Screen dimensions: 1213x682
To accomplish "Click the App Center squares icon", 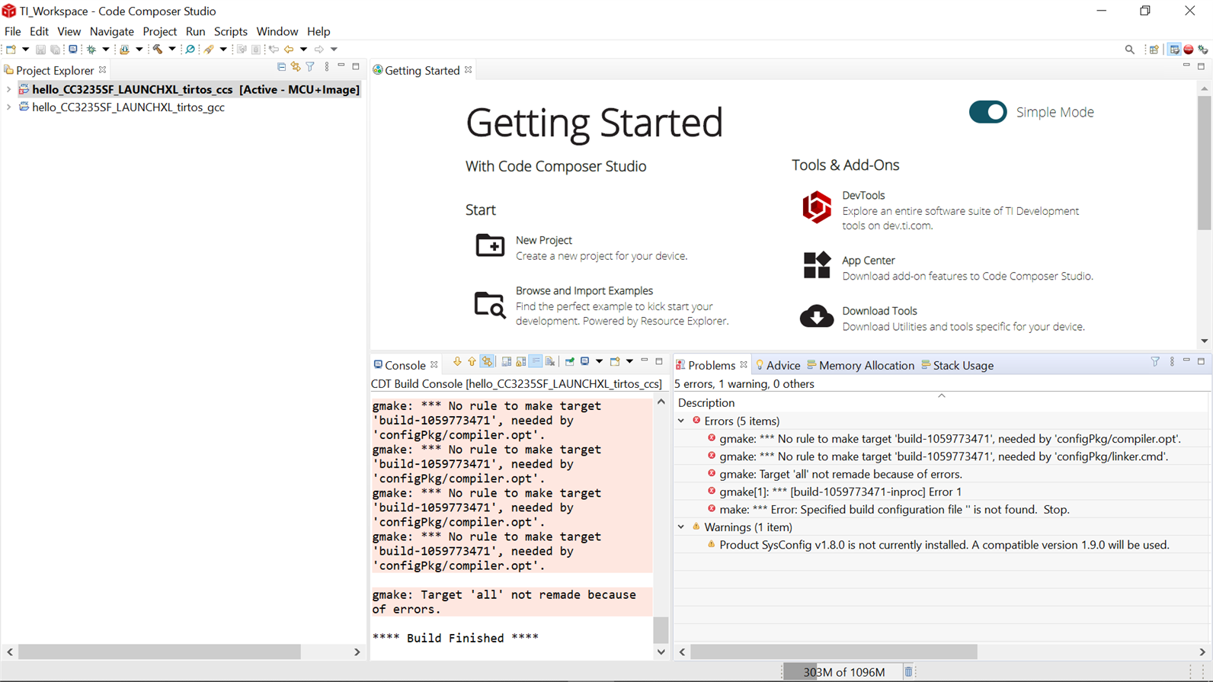I will pyautogui.click(x=816, y=265).
